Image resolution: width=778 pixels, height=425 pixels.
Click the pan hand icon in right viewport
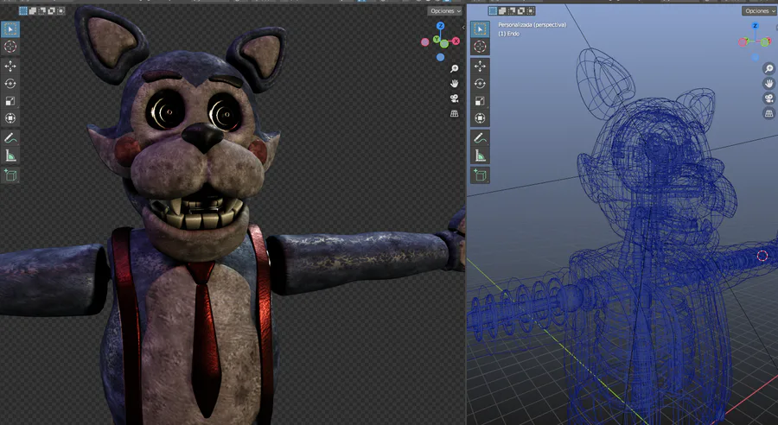(x=768, y=83)
